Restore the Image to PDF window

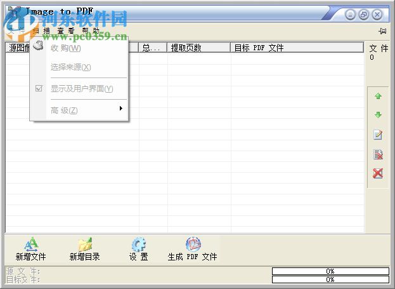363,15
